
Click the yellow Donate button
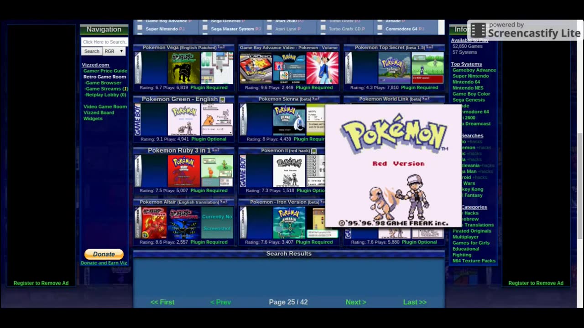(x=104, y=254)
